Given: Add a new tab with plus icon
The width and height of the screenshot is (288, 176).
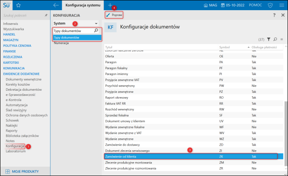Looking at the screenshot, I should click(110, 5).
